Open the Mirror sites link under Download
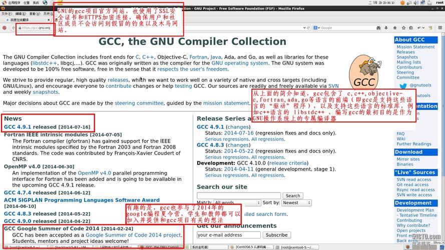This screenshot has height=250, width=445. [408, 159]
